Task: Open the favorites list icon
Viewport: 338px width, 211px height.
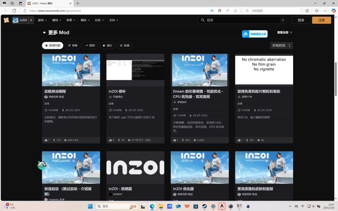Action: click(x=317, y=11)
